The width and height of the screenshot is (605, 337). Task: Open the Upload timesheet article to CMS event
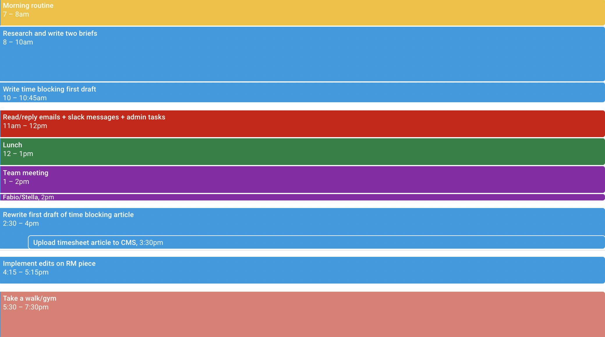(x=316, y=242)
